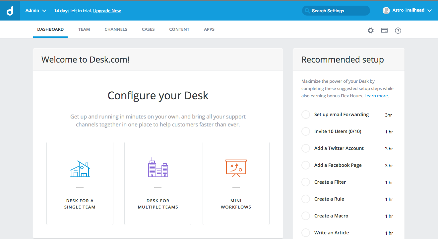
Task: Open the Channels tab
Action: [x=116, y=29]
